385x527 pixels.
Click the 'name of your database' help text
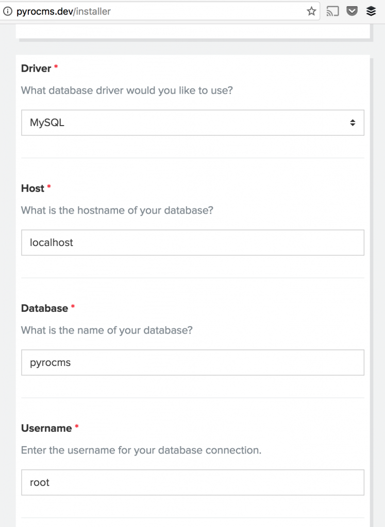(x=107, y=330)
